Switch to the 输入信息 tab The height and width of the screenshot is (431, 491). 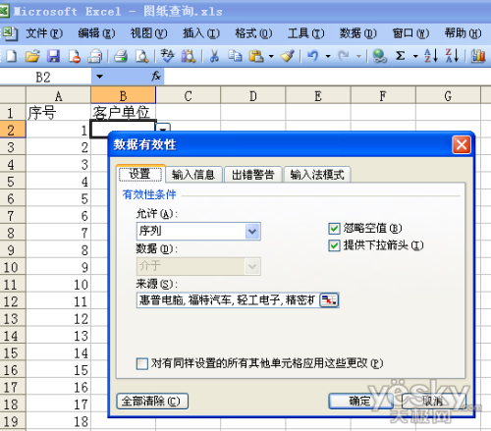193,174
